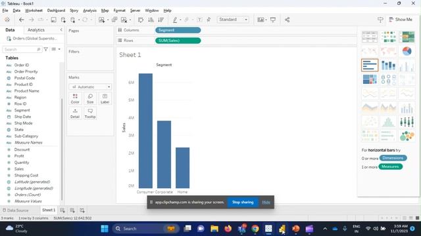Switch to the Analytics tab
Viewport: 421px width, 236px height.
click(36, 30)
